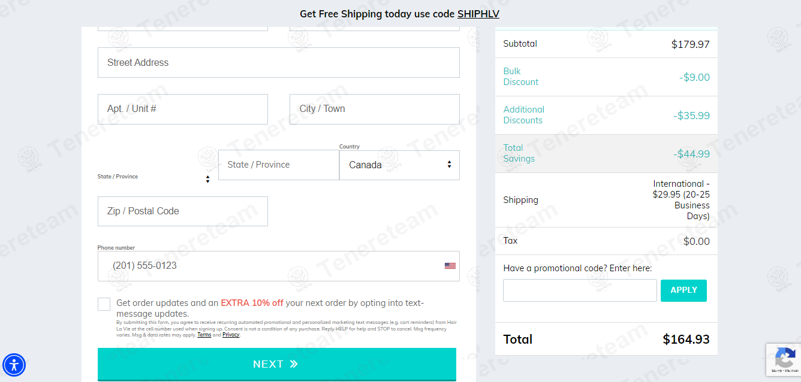This screenshot has width=801, height=382.
Task: Click the Country dropdown arrow indicator
Action: pyautogui.click(x=449, y=165)
